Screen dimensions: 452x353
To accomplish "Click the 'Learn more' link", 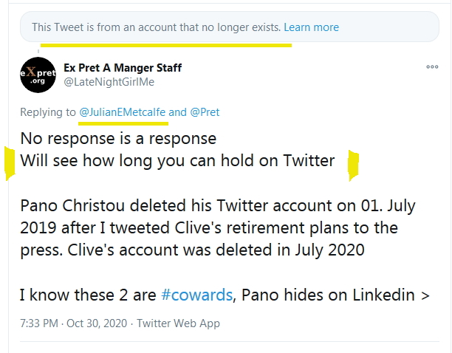I will [311, 27].
